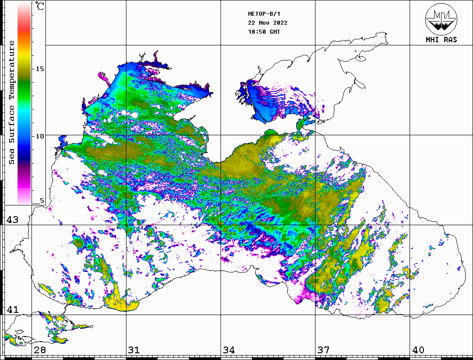Click the MHI RAS logo emblem
Screen dimensions: 473x360
pos(441,19)
